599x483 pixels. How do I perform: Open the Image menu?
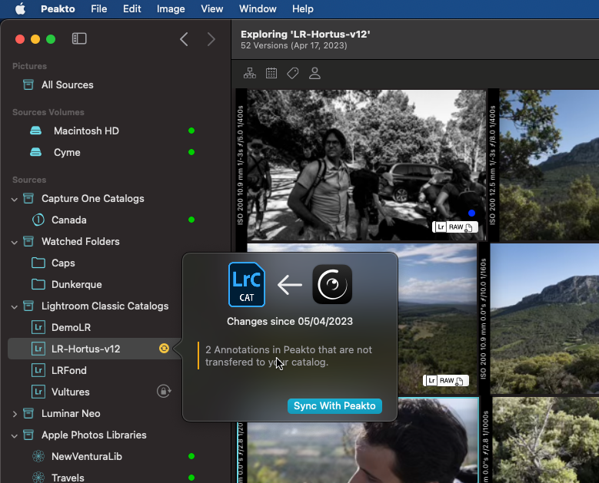click(171, 8)
